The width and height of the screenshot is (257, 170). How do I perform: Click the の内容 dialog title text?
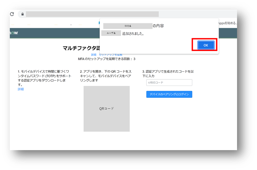pos(158,26)
